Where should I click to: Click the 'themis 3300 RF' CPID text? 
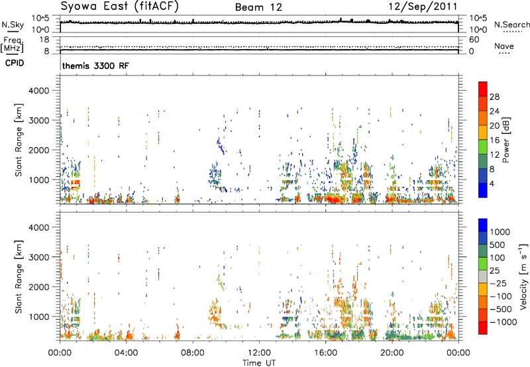click(95, 66)
